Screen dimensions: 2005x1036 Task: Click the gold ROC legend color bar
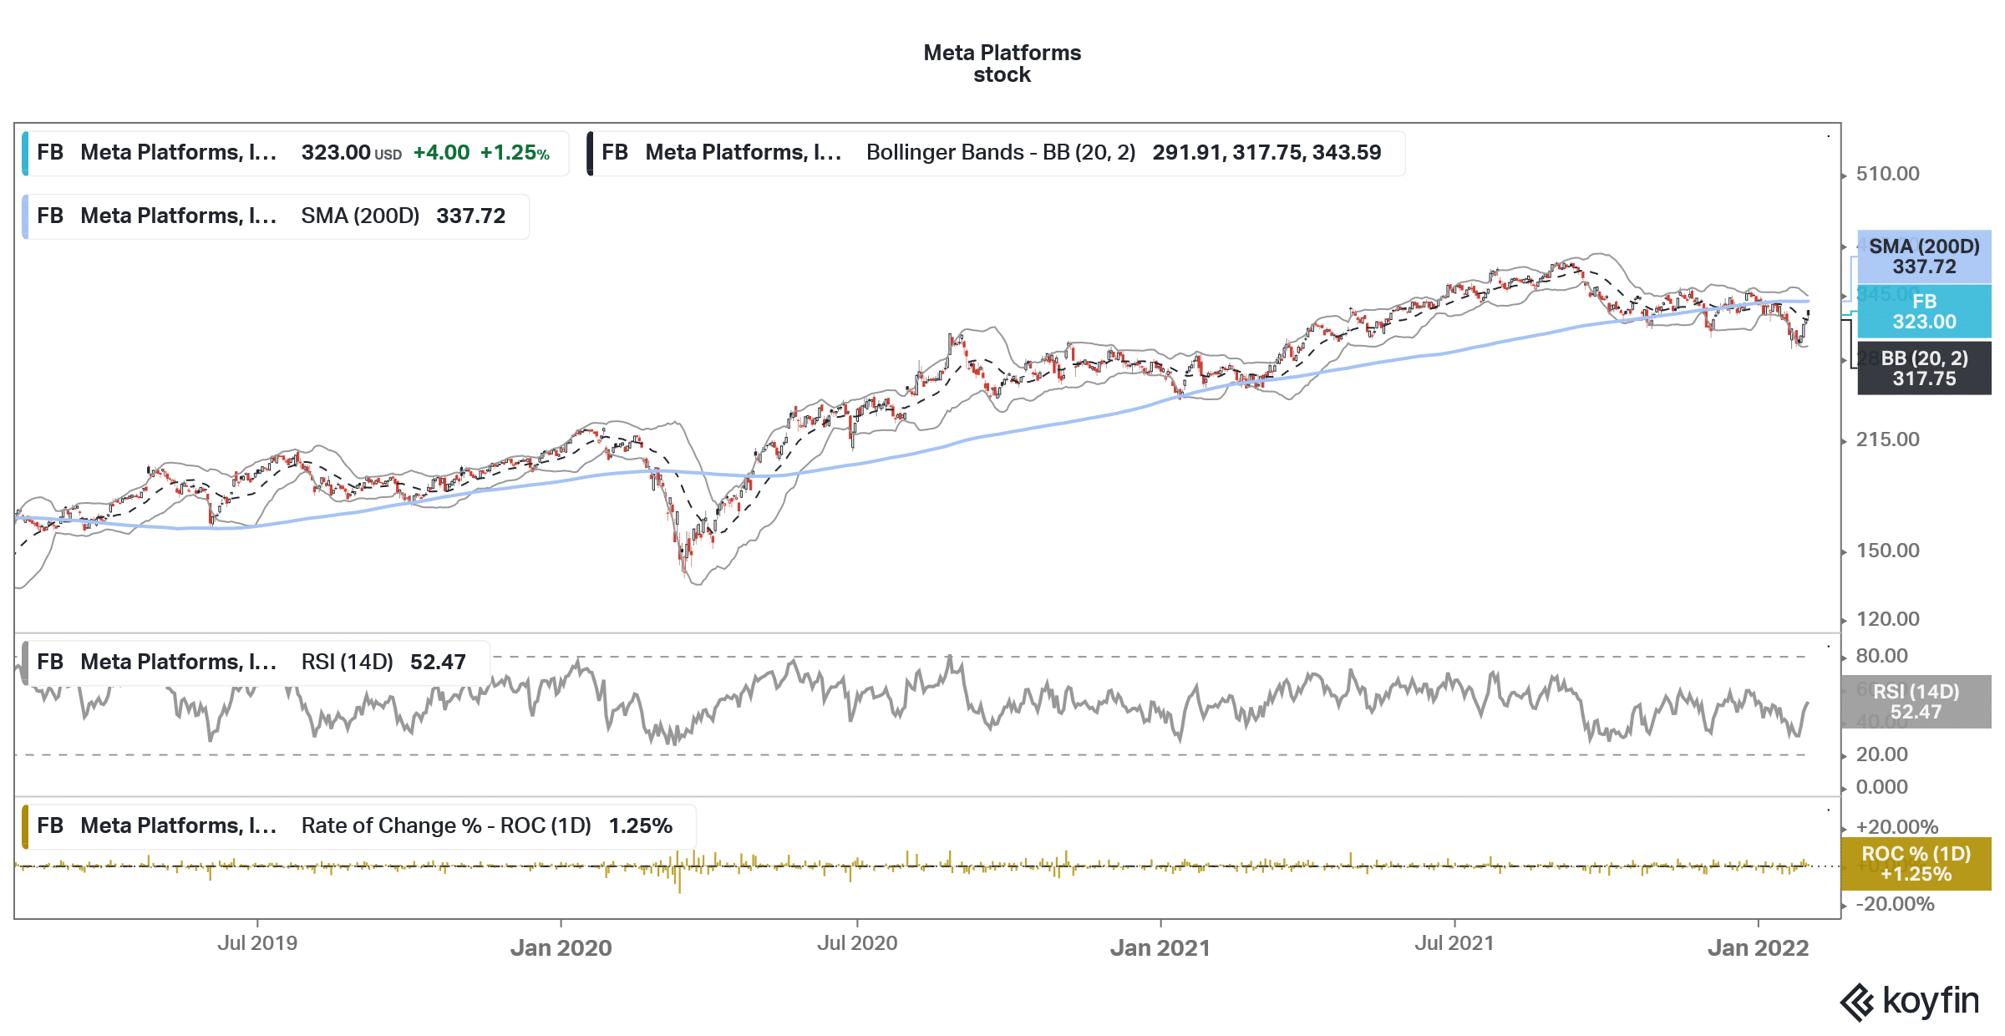[x=25, y=826]
